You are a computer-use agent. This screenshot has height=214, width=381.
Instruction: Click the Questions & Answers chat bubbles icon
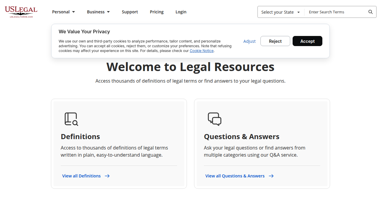(x=215, y=119)
